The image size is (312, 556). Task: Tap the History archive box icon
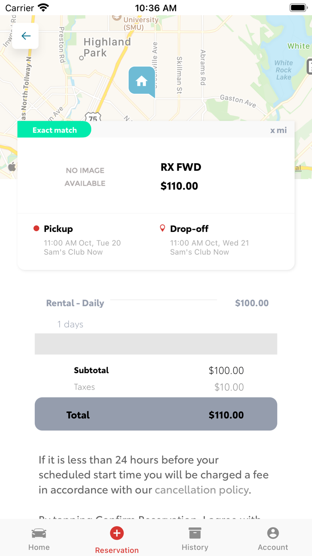pyautogui.click(x=195, y=533)
